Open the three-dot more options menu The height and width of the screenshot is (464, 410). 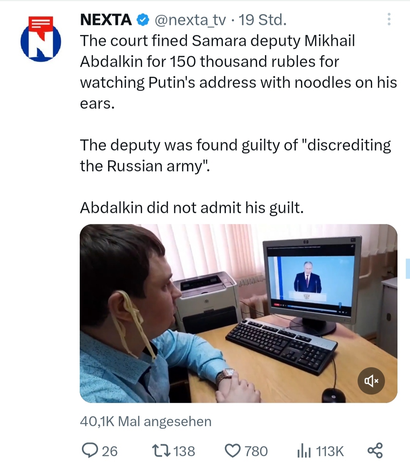pos(389,19)
